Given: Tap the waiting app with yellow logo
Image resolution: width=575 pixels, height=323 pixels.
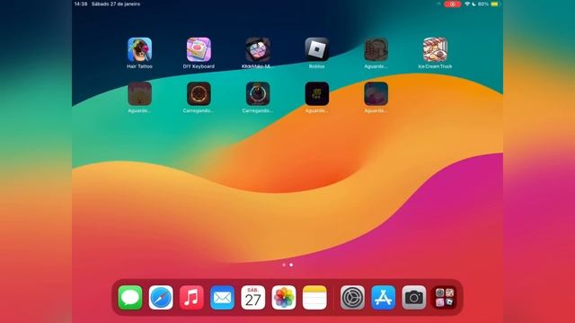Looking at the screenshot, I should coord(317,93).
